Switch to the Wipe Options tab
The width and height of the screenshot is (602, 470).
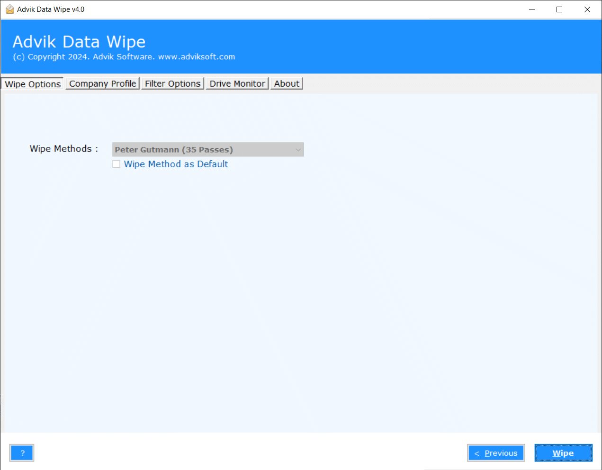coord(32,84)
